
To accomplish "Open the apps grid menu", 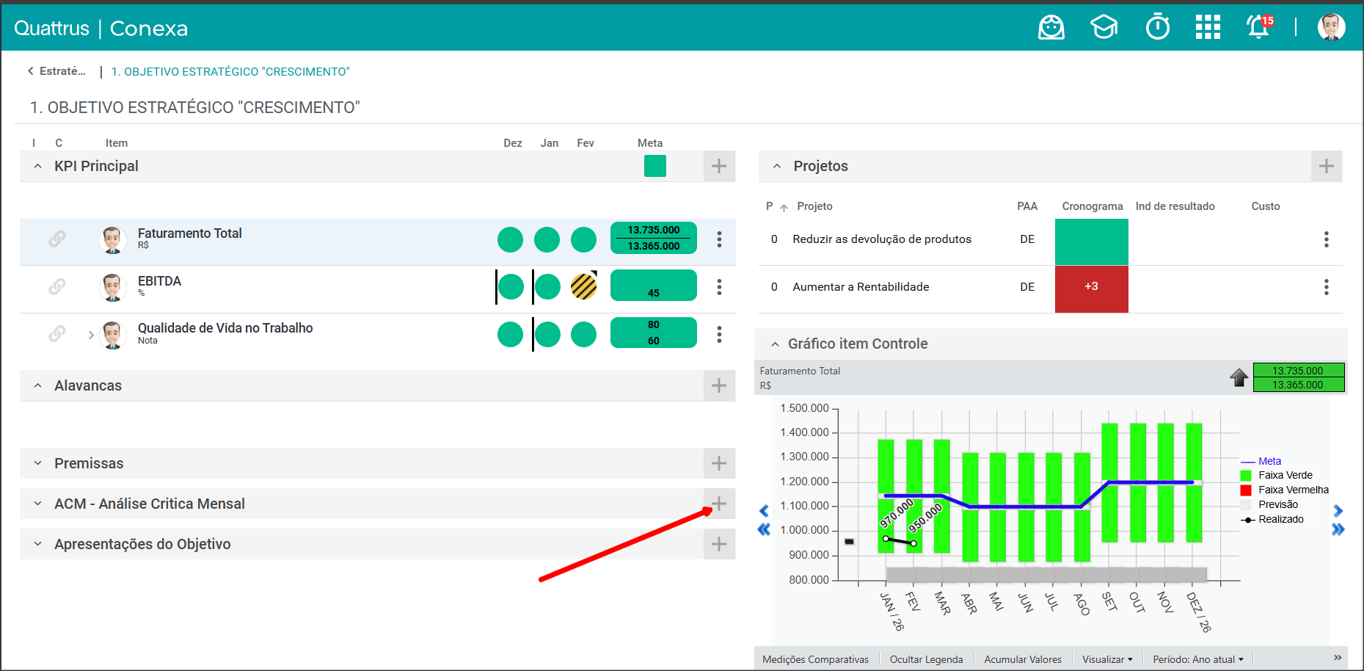I will [1208, 28].
